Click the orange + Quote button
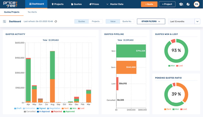The width and height of the screenshot is (203, 117). click(149, 4)
